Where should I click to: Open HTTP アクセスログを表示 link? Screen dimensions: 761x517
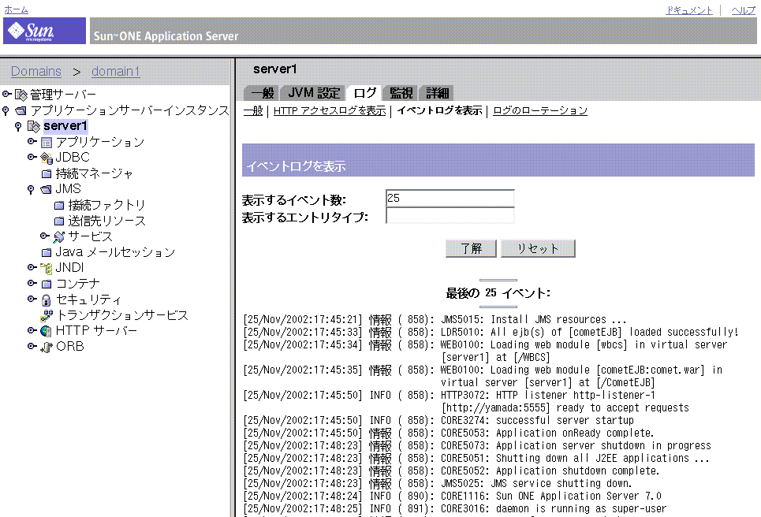click(330, 111)
